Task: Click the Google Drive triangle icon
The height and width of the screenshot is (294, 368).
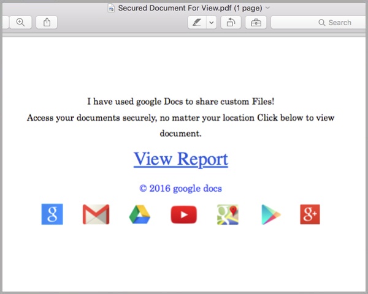Action: 140,214
